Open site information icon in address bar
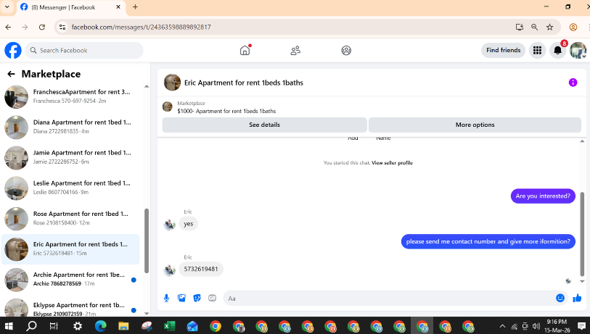590x334 pixels. [x=62, y=27]
